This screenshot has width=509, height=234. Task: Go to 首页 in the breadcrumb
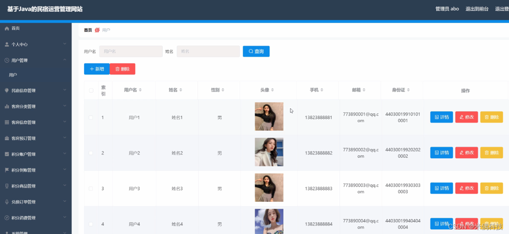(88, 30)
